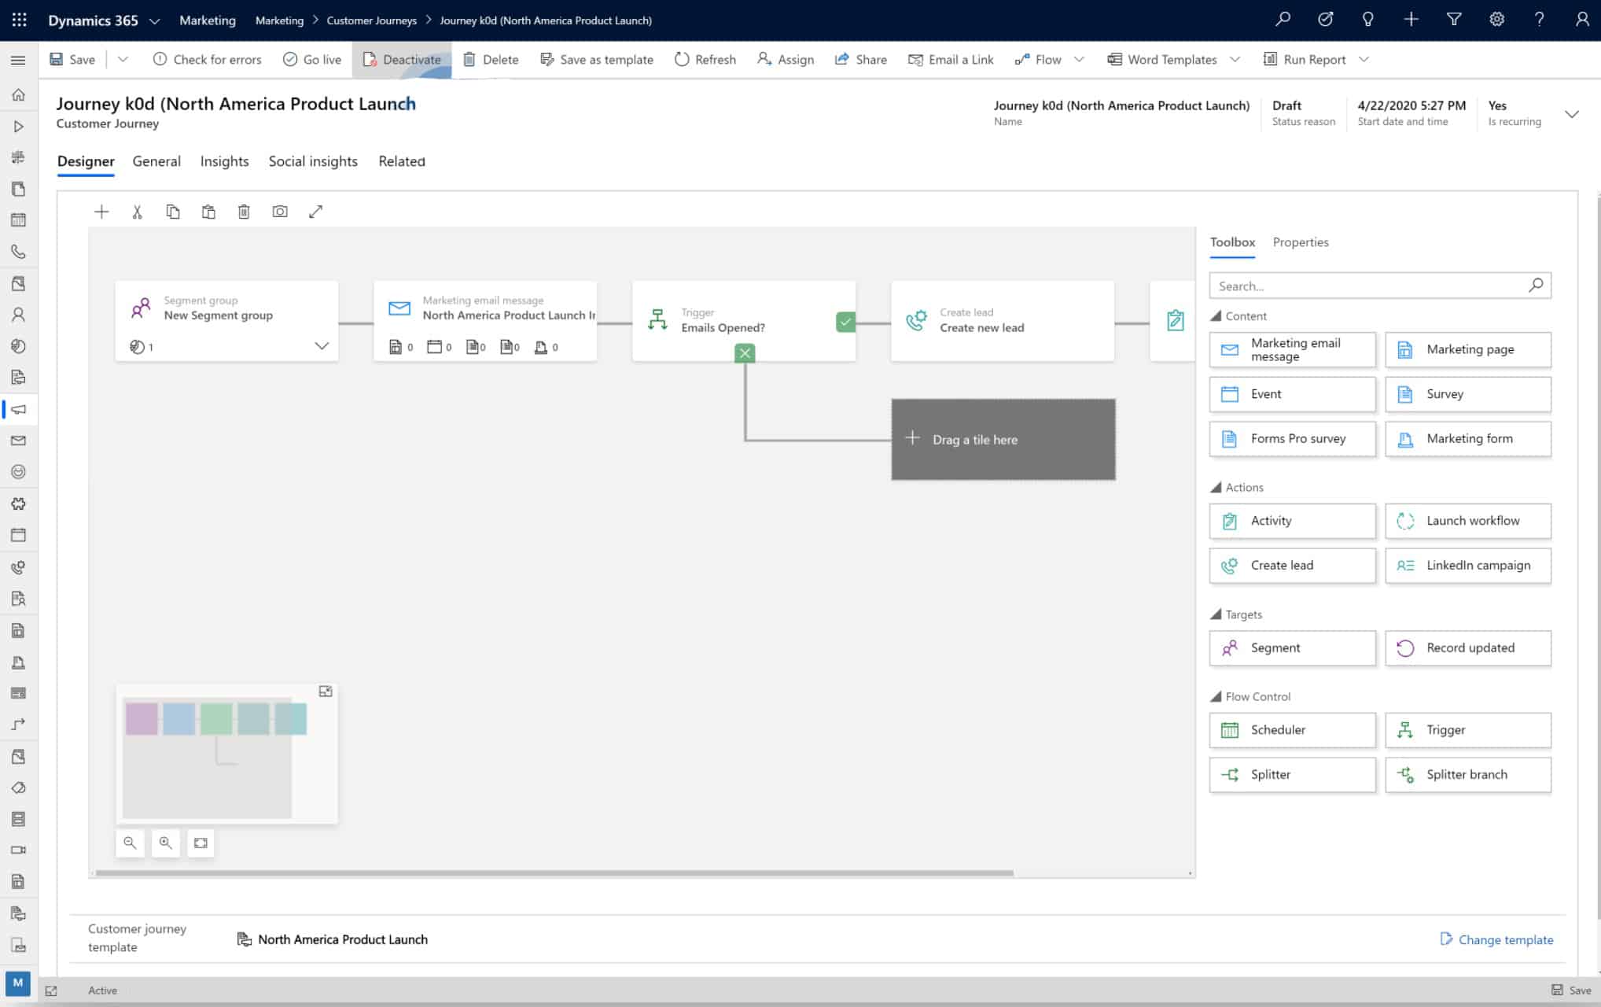Open the phone calls sidebar icon
This screenshot has height=1007, width=1601.
(x=18, y=252)
